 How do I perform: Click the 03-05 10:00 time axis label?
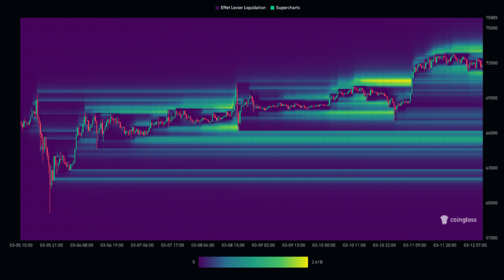21,245
